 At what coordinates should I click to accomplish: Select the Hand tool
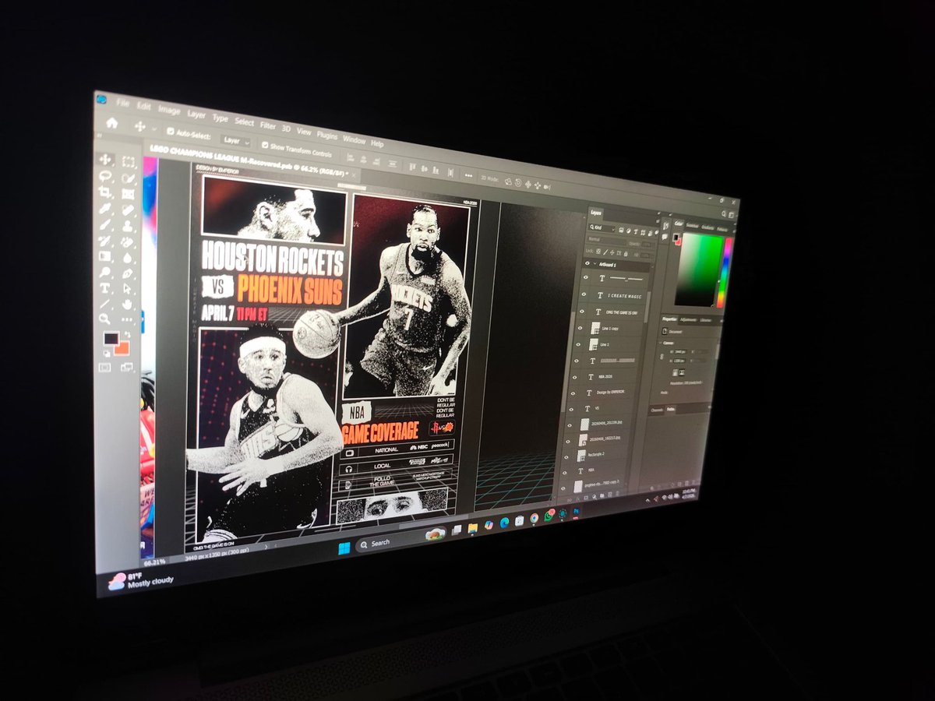(x=127, y=305)
